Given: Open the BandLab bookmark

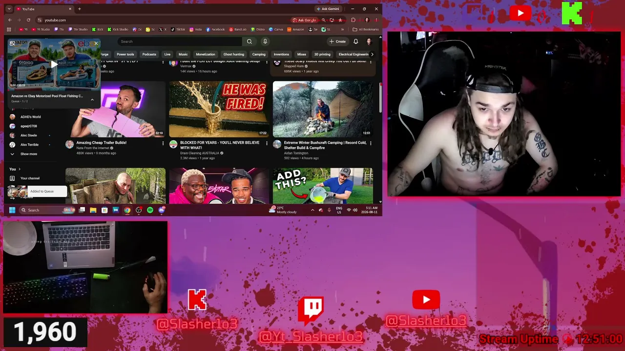Looking at the screenshot, I should click(238, 29).
